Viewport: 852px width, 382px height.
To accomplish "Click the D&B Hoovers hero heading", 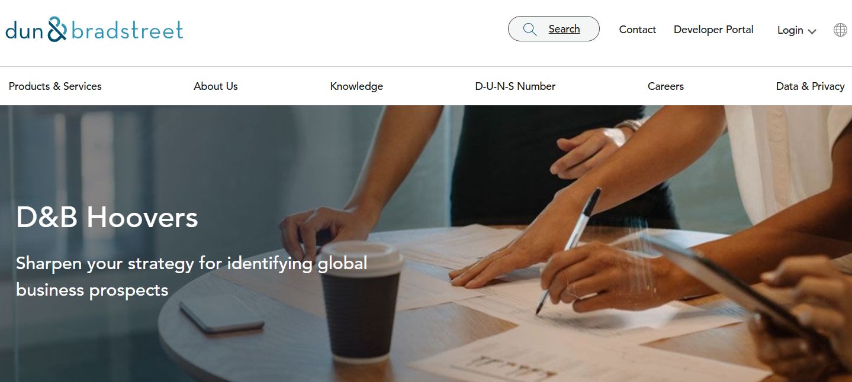I will pyautogui.click(x=107, y=218).
